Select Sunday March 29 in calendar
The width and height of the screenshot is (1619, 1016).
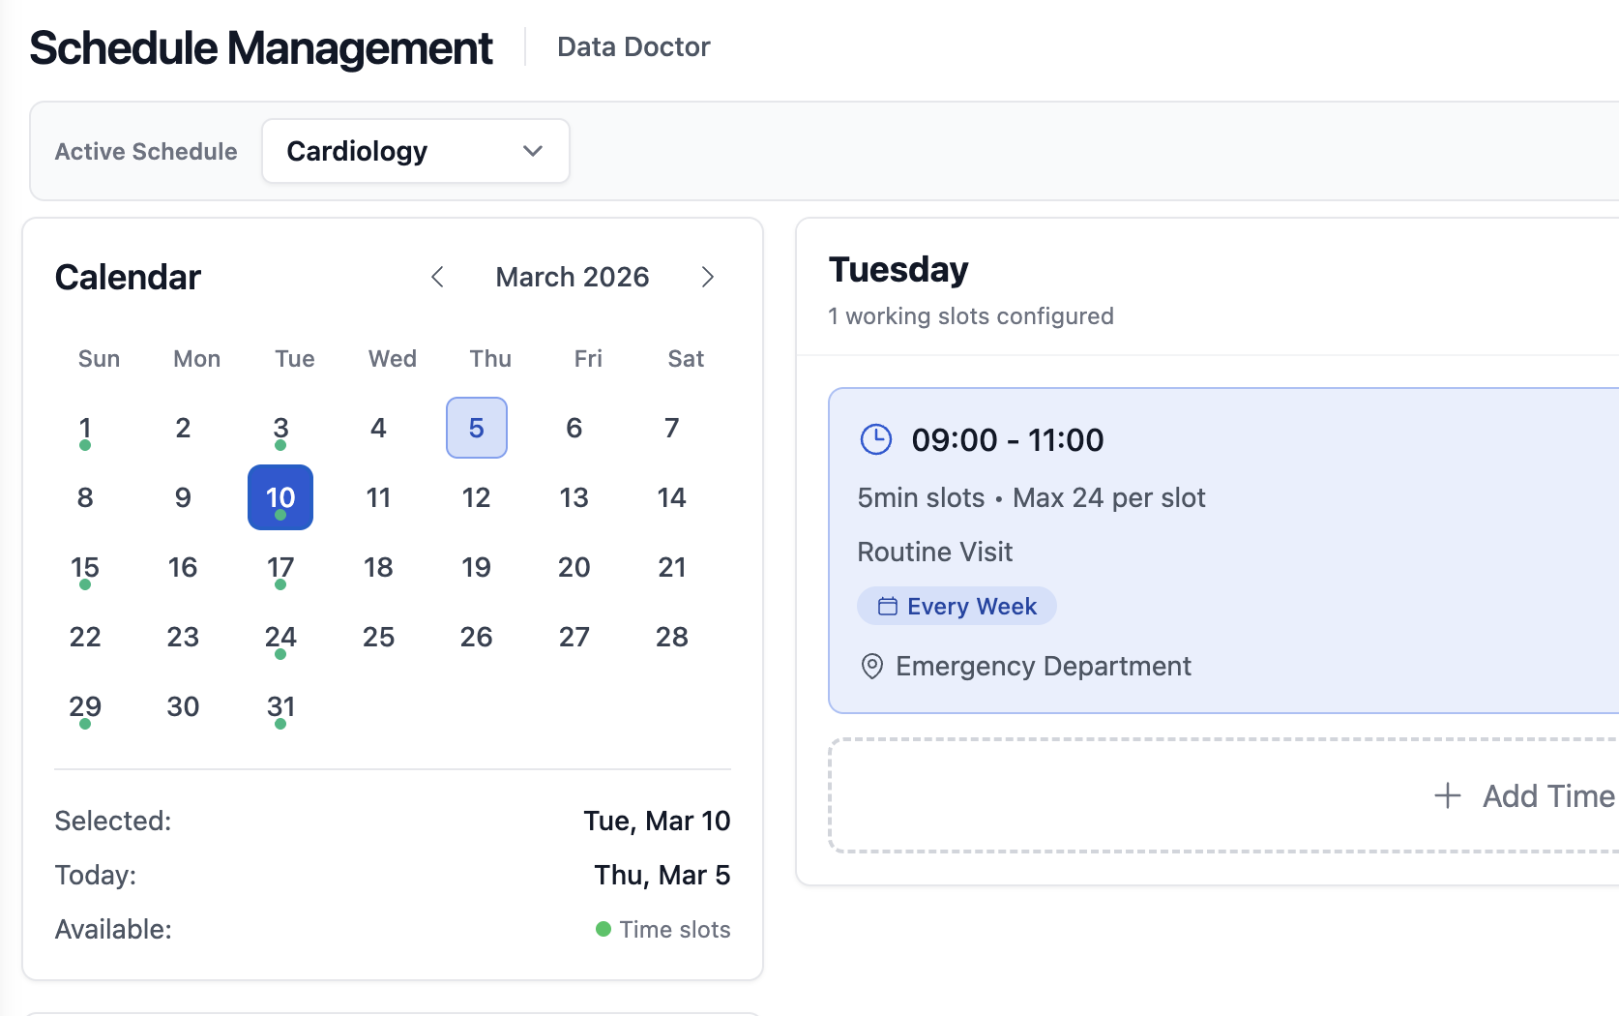(85, 707)
